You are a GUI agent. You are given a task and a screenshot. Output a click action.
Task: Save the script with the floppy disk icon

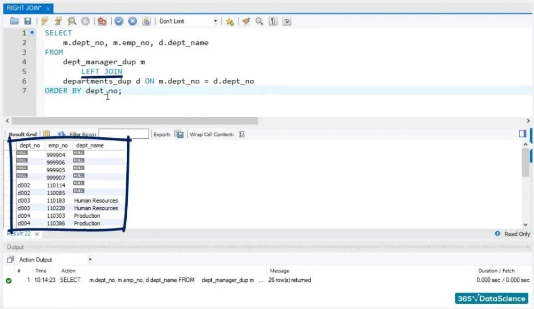28,21
